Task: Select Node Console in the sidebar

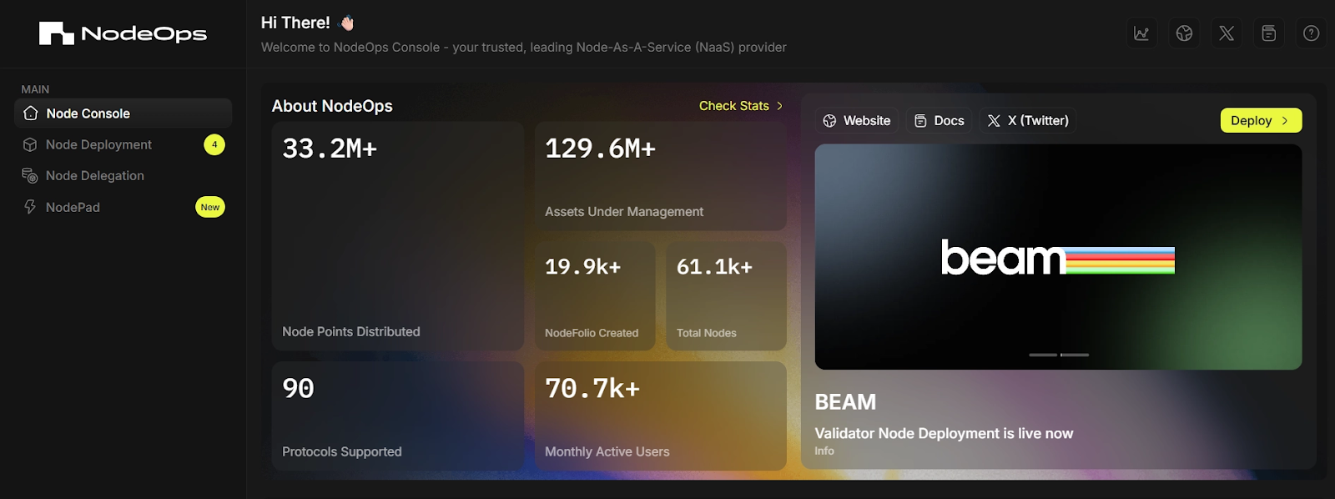Action: (x=123, y=113)
